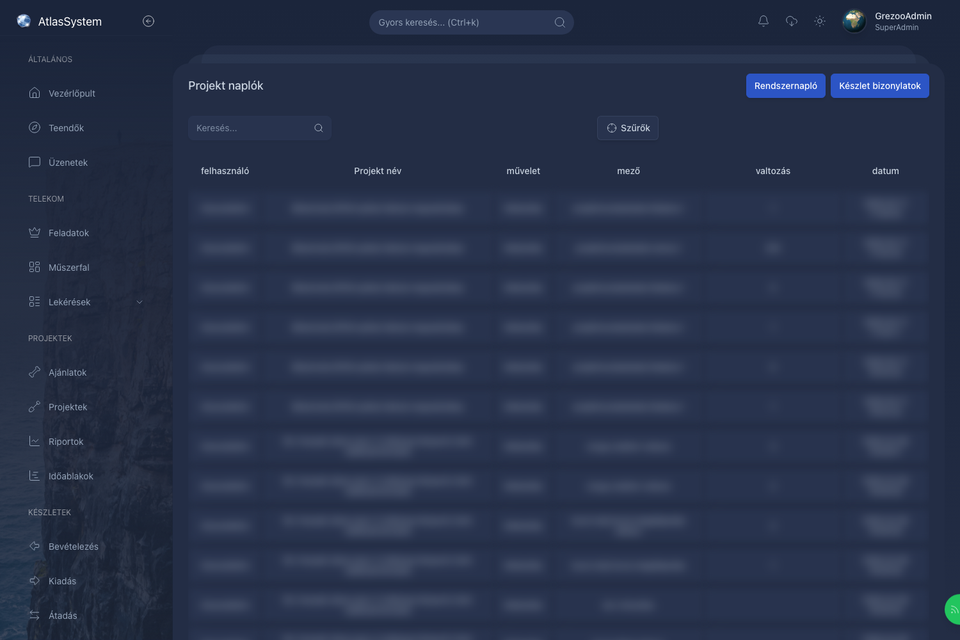Open the Szűrők filters panel
The image size is (960, 640).
point(628,128)
